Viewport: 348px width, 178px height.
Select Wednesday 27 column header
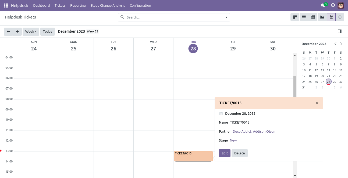point(153,46)
